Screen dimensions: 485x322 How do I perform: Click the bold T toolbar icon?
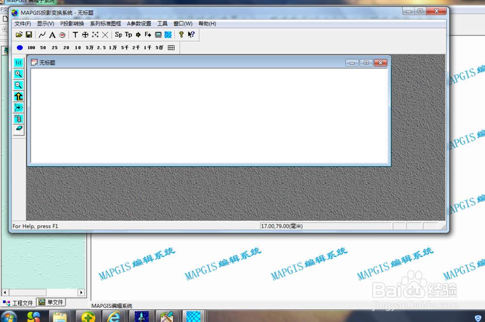[x=75, y=34]
